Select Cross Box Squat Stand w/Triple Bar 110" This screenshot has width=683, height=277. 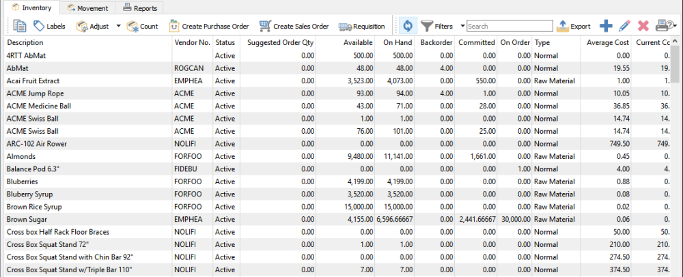tap(337, 269)
